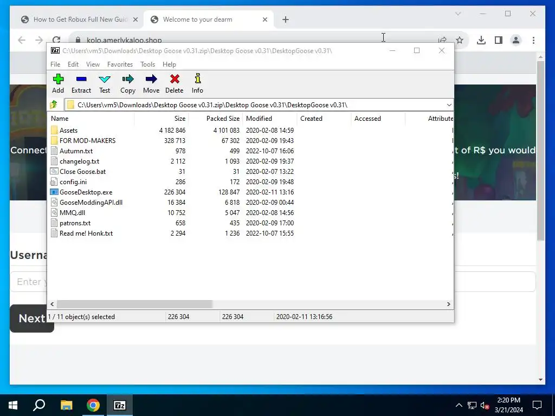
Task: Click the horizontal scrollbar thumb in 7-Zip
Action: pos(134,304)
